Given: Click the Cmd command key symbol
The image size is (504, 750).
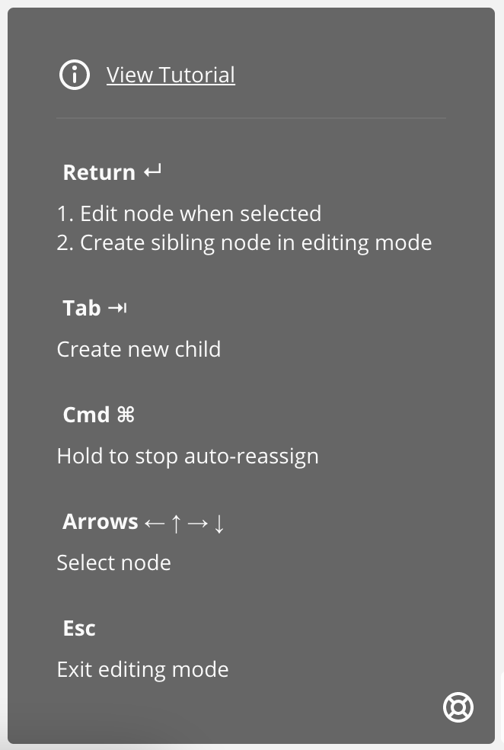Looking at the screenshot, I should (x=126, y=415).
